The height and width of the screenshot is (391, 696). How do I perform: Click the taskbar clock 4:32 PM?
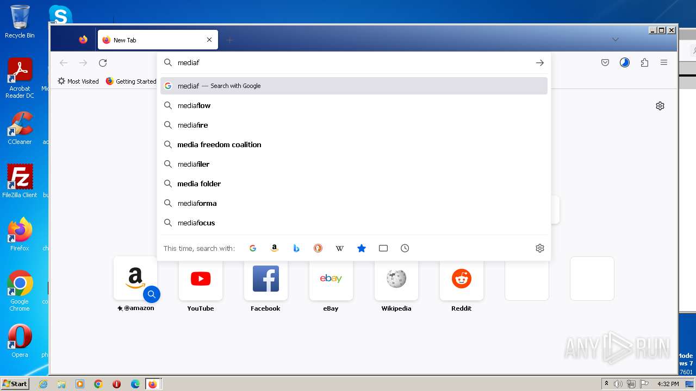click(668, 384)
